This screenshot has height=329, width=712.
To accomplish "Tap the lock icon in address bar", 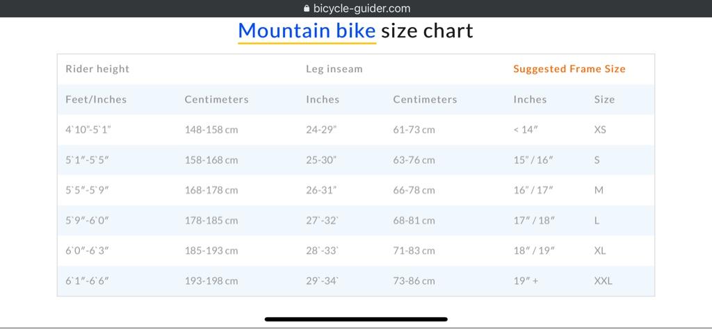I will pos(306,8).
